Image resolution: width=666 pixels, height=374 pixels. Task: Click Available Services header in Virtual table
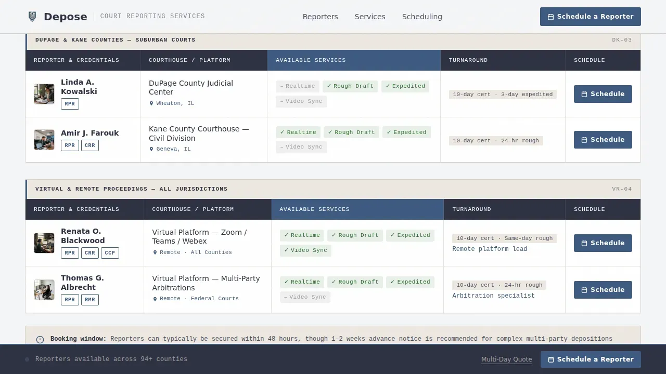[357, 209]
